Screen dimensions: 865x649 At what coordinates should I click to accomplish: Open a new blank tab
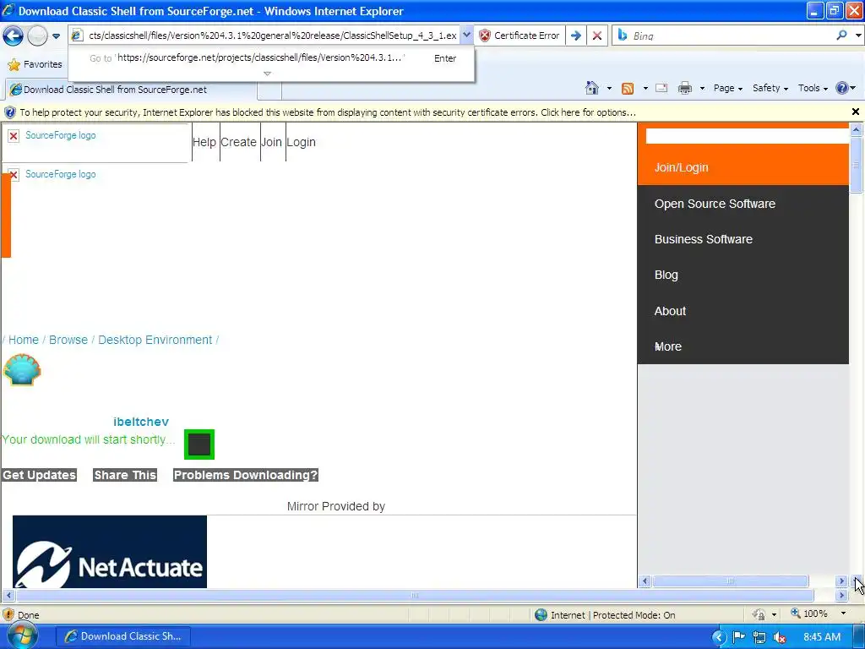[269, 90]
